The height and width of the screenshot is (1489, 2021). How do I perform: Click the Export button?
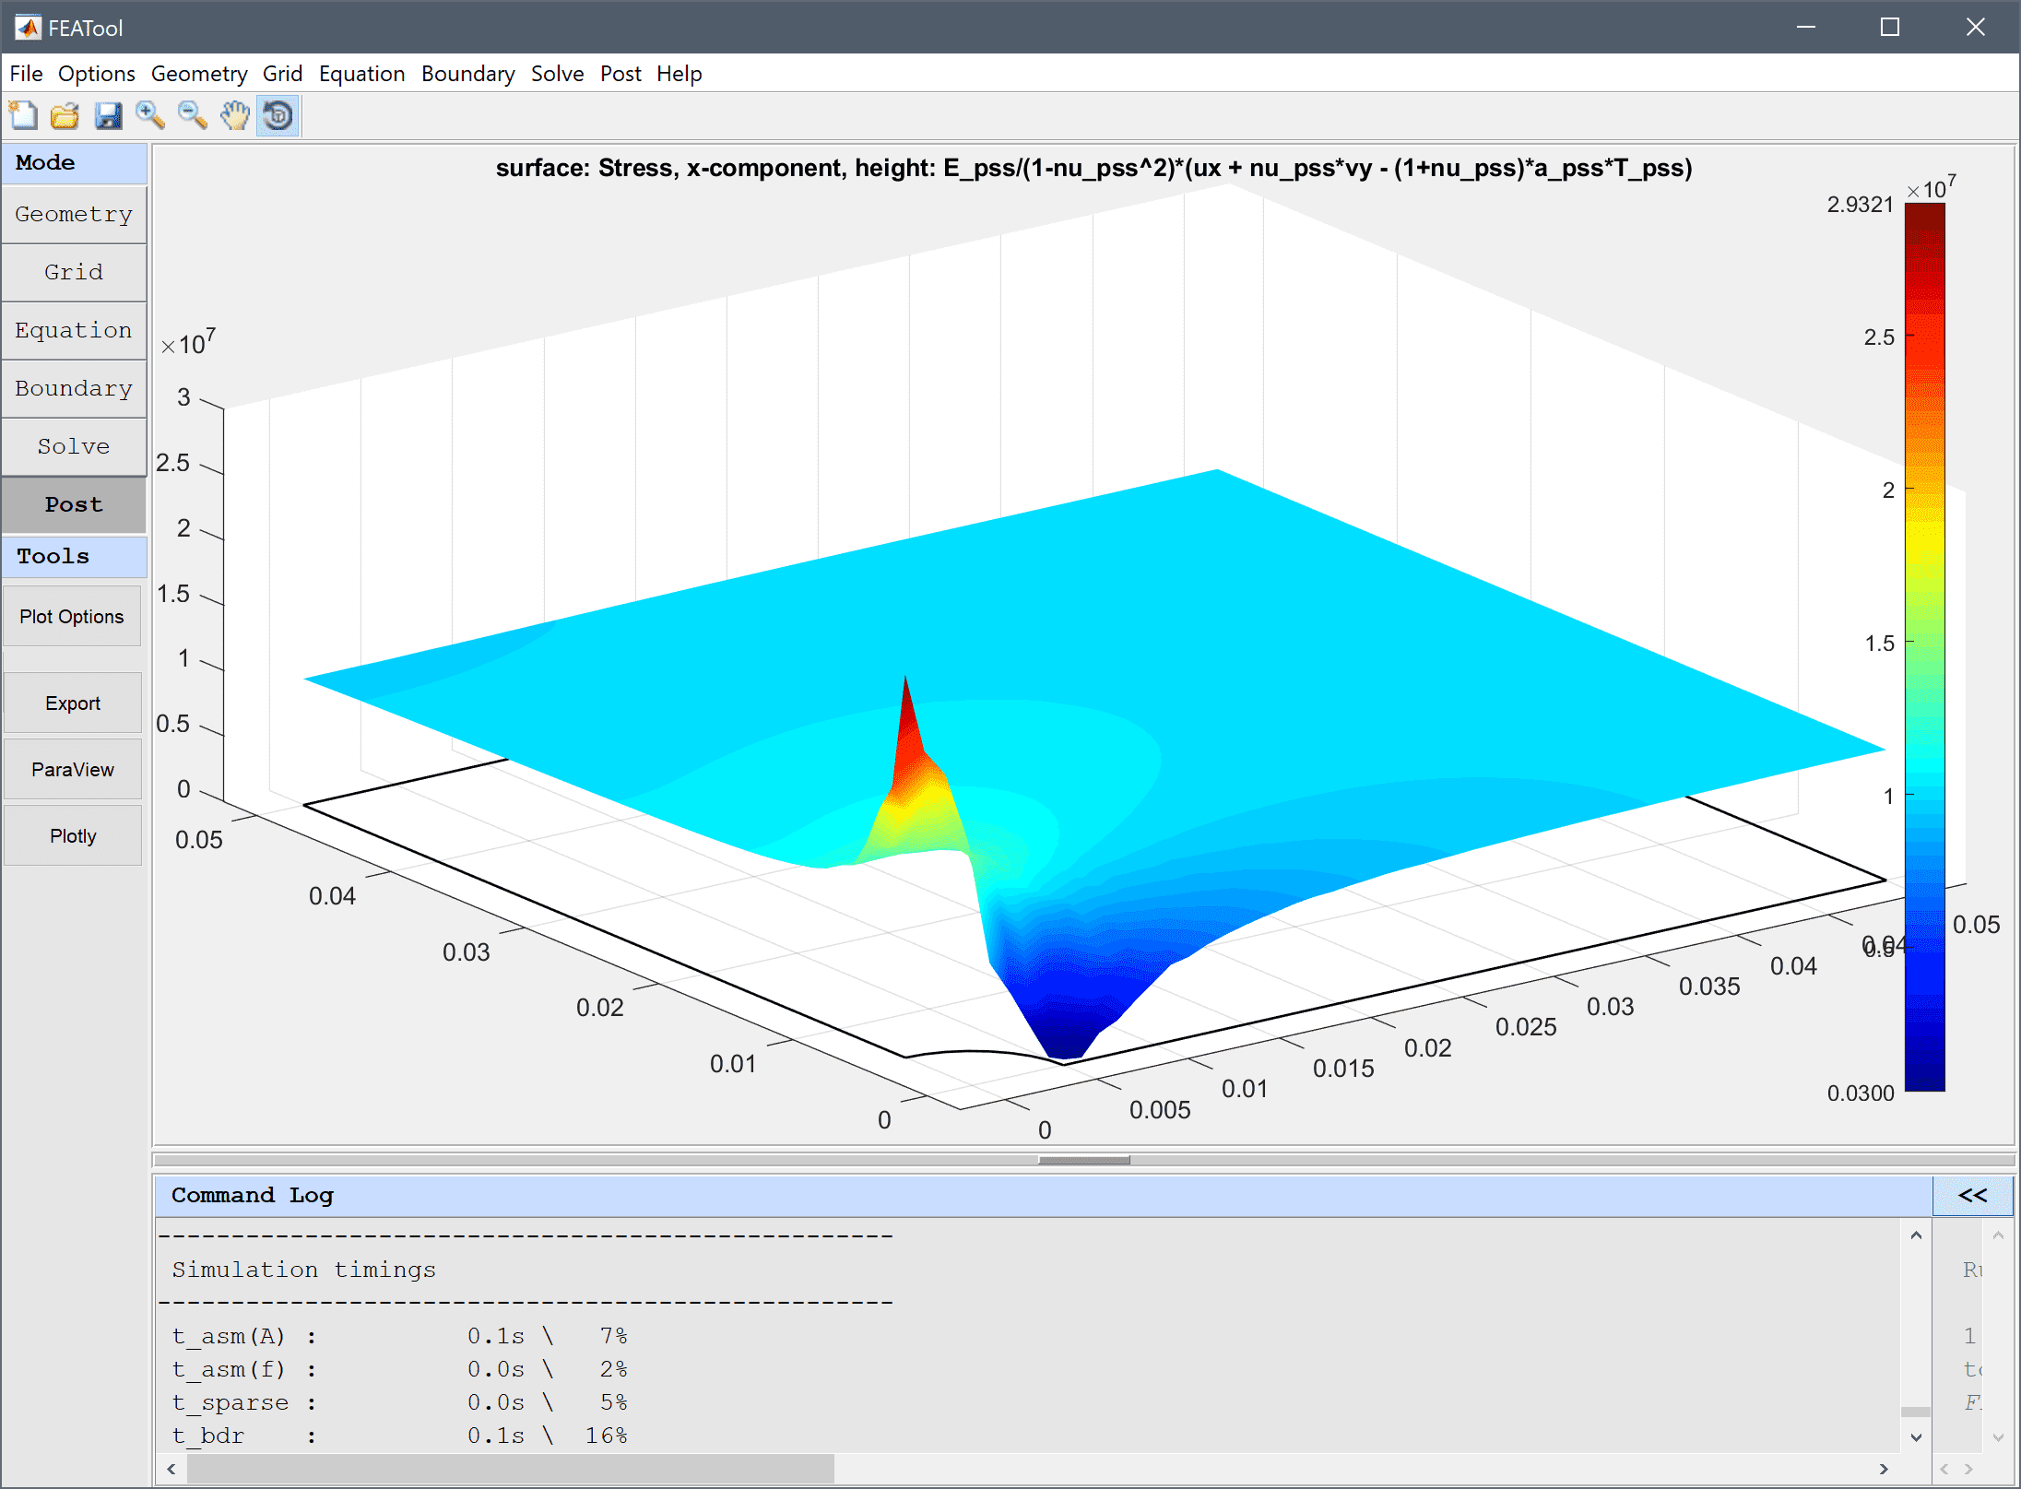pos(73,703)
